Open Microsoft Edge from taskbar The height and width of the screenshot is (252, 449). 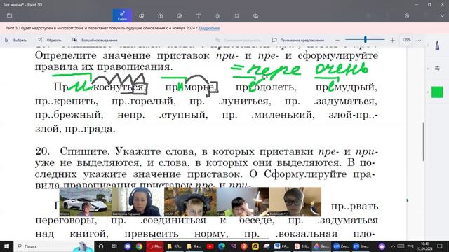pyautogui.click(x=222, y=246)
